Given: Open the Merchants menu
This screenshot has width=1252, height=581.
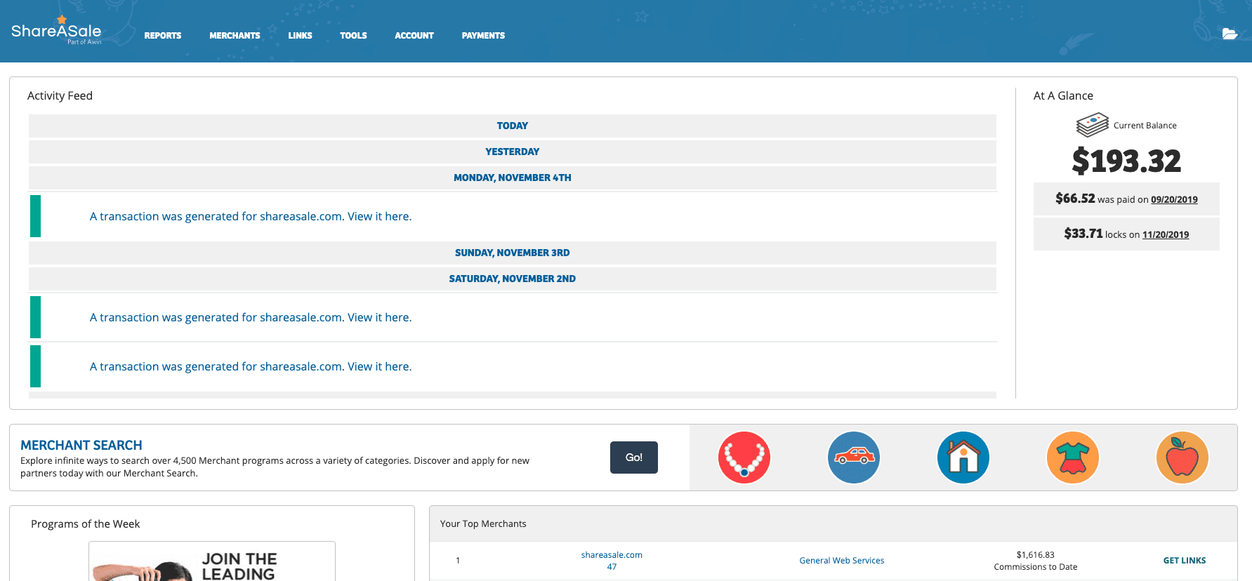Looking at the screenshot, I should coord(235,36).
